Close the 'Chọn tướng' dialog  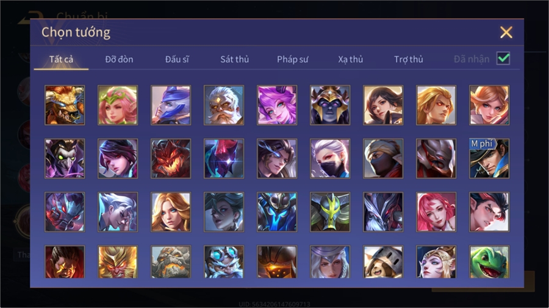(x=506, y=32)
